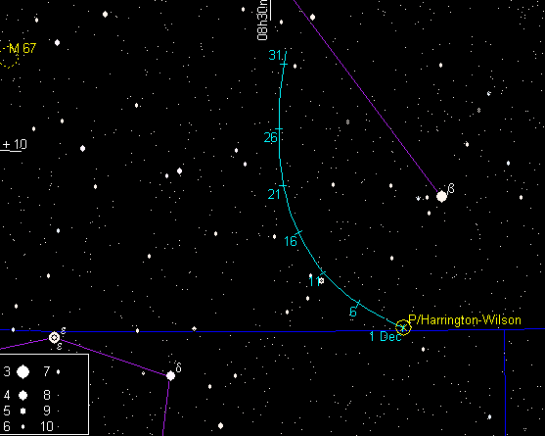545x436 pixels.
Task: Select the beta star at constellation line end
Action: click(441, 196)
